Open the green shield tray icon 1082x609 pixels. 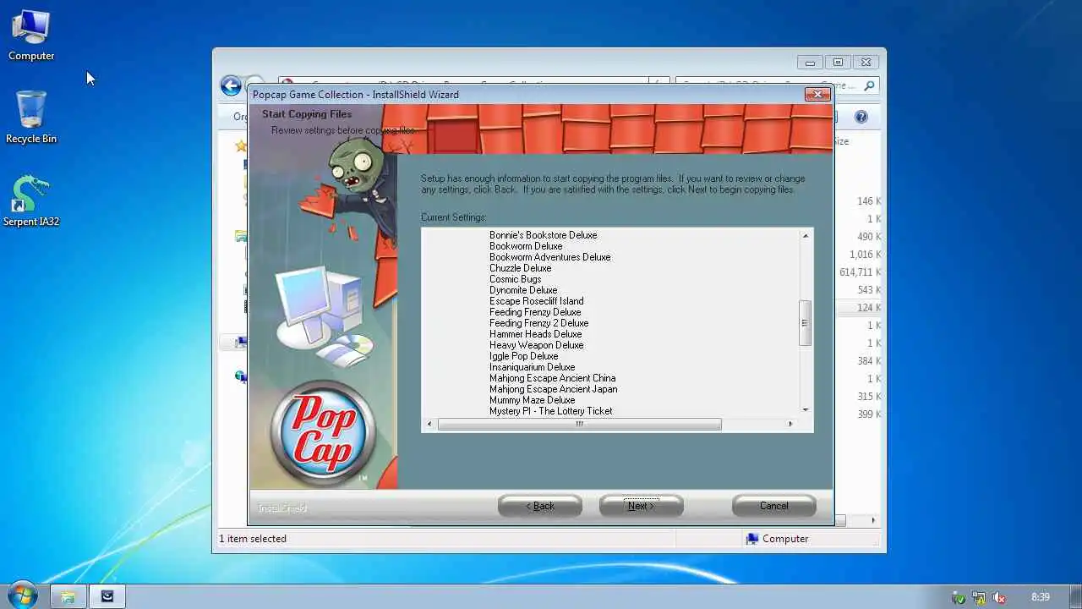[959, 597]
